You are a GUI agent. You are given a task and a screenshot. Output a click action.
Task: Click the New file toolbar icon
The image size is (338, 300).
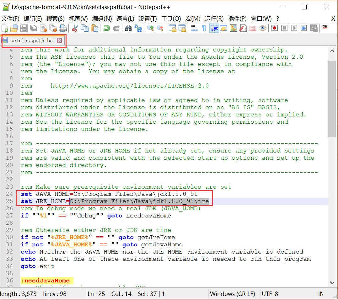pyautogui.click(x=5, y=29)
